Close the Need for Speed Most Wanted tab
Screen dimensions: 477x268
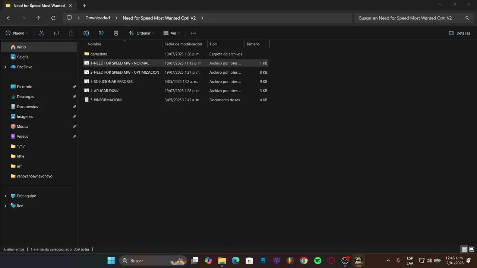pos(70,6)
